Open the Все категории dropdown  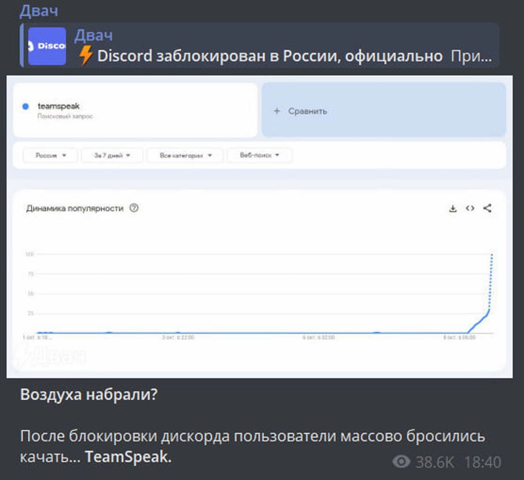(x=185, y=155)
